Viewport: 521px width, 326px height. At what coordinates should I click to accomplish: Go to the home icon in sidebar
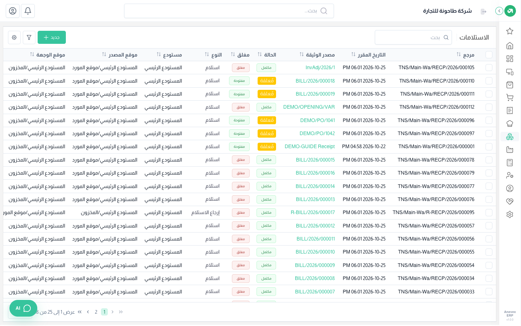(510, 46)
